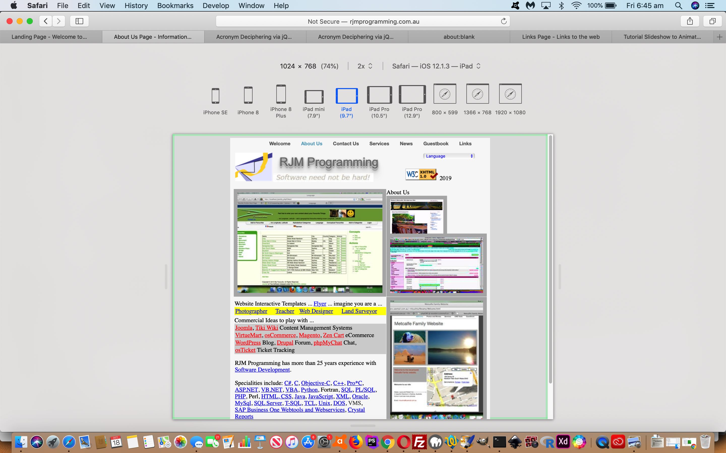This screenshot has width=726, height=453.
Task: Click the large green website screenshot thumbnail
Action: coord(310,243)
